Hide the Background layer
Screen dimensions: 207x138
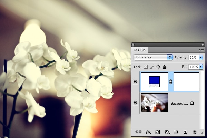point(135,102)
